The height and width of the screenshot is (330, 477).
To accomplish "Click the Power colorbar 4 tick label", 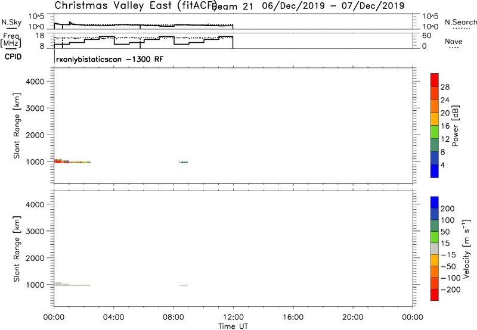I will click(x=442, y=166).
